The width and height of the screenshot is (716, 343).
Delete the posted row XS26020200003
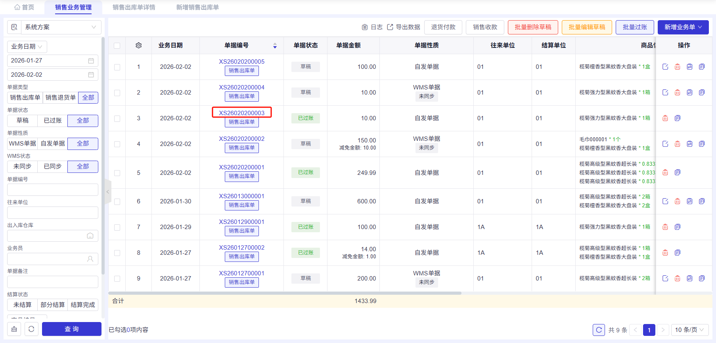point(665,118)
